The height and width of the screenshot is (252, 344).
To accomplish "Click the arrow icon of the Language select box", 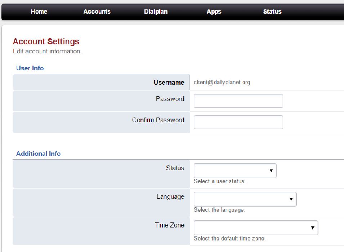I will pos(291,199).
